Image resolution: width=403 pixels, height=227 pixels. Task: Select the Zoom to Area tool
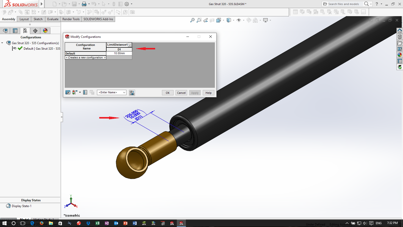pos(199,20)
